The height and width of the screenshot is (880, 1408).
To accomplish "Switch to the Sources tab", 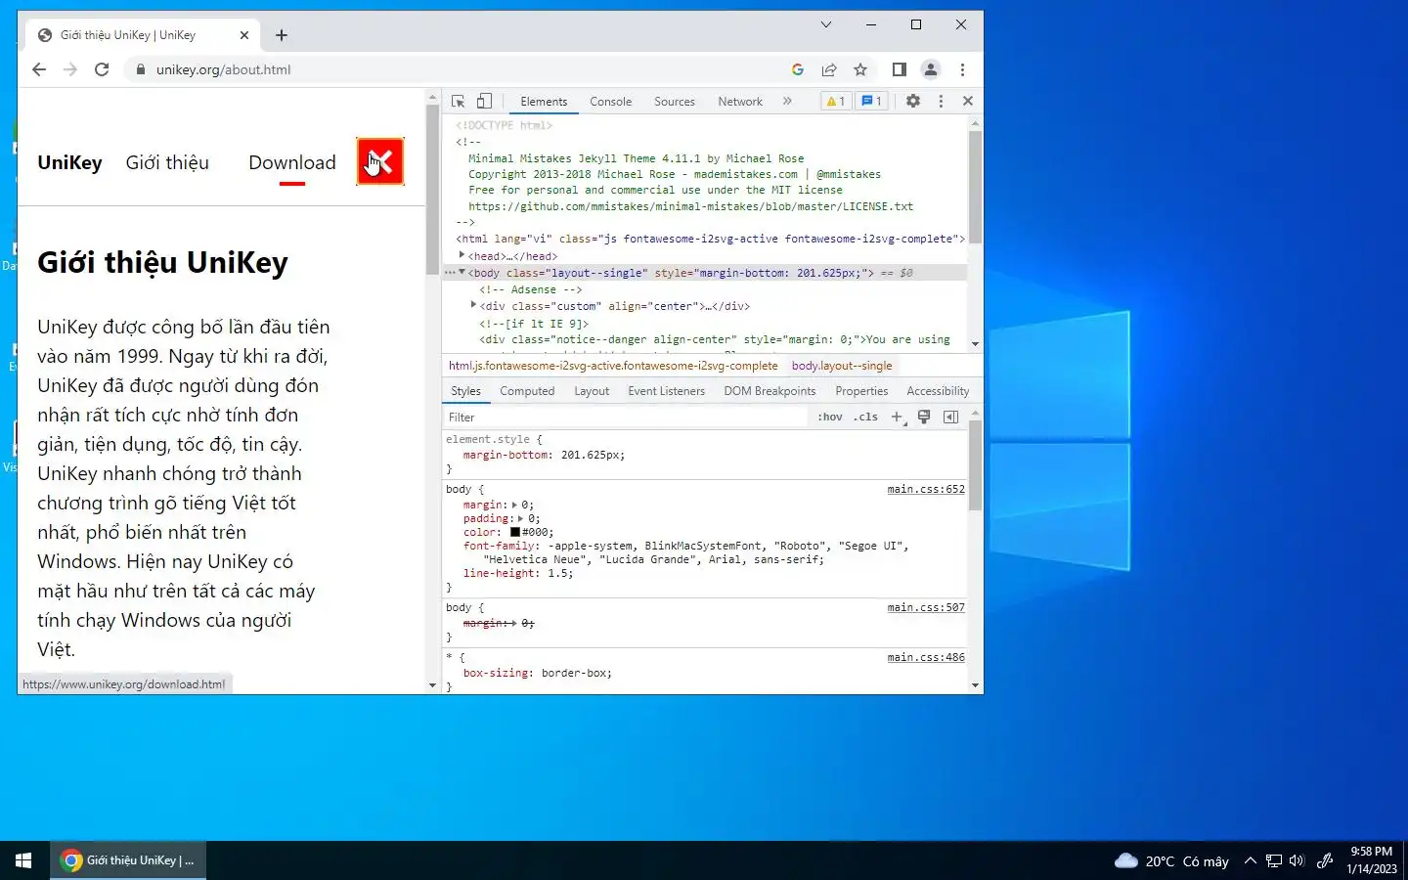I will 675,102.
